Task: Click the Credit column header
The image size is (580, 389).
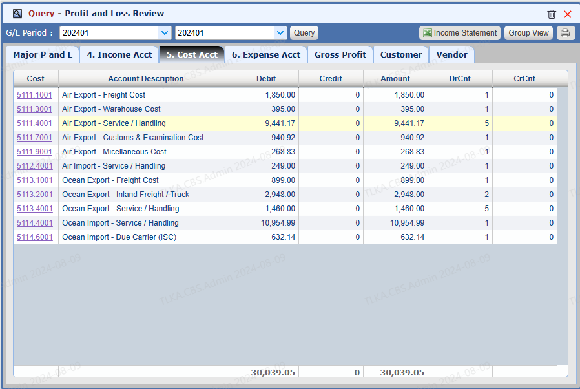Action: [x=331, y=78]
